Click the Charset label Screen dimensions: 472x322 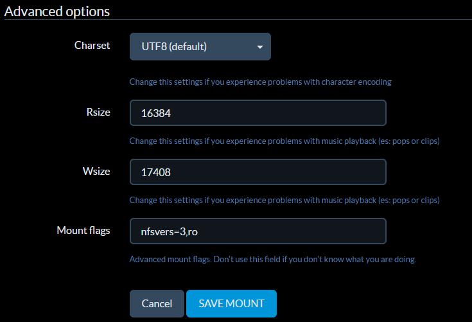click(x=92, y=46)
